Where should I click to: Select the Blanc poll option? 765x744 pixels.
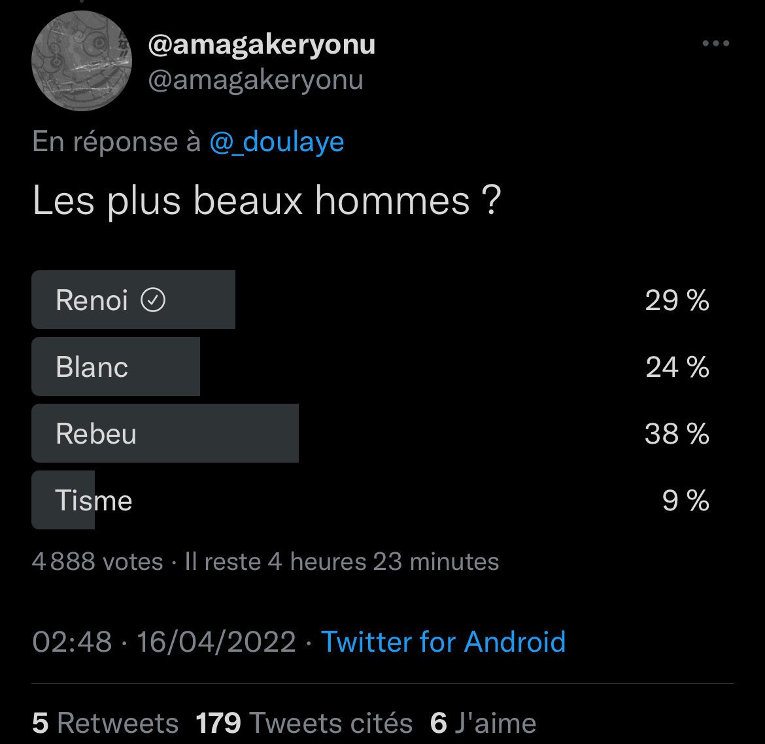coord(370,366)
